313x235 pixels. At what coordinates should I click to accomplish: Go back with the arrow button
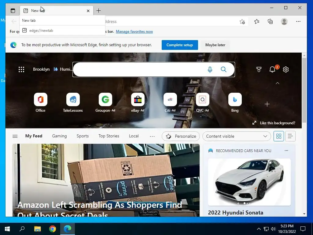[14, 21]
